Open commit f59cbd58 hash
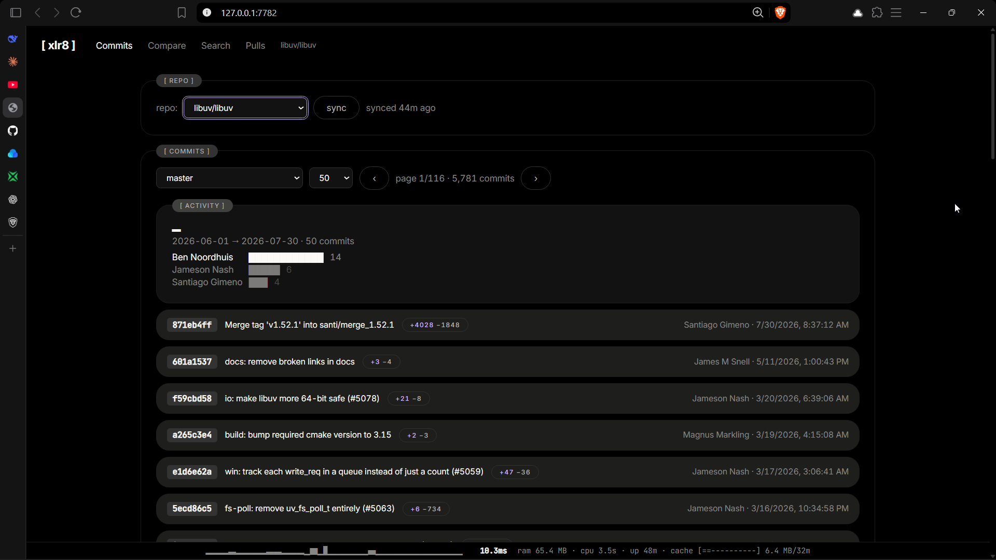This screenshot has width=996, height=560. point(192,399)
